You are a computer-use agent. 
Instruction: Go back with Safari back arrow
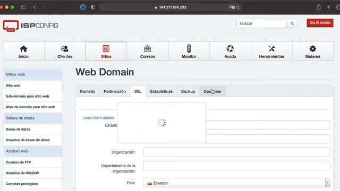[34, 7]
